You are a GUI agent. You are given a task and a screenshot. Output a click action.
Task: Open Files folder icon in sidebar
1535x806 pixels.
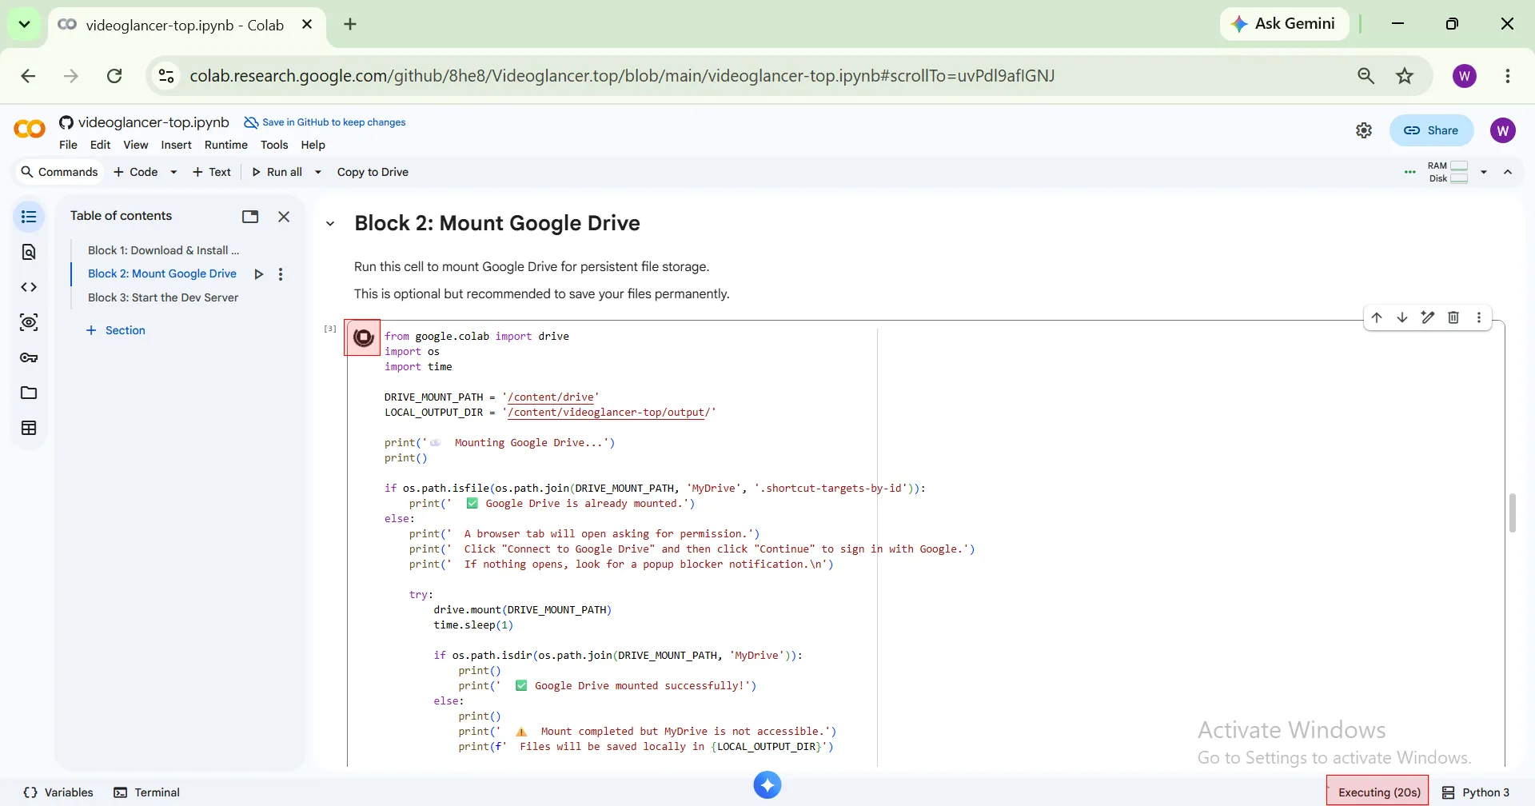pos(29,393)
